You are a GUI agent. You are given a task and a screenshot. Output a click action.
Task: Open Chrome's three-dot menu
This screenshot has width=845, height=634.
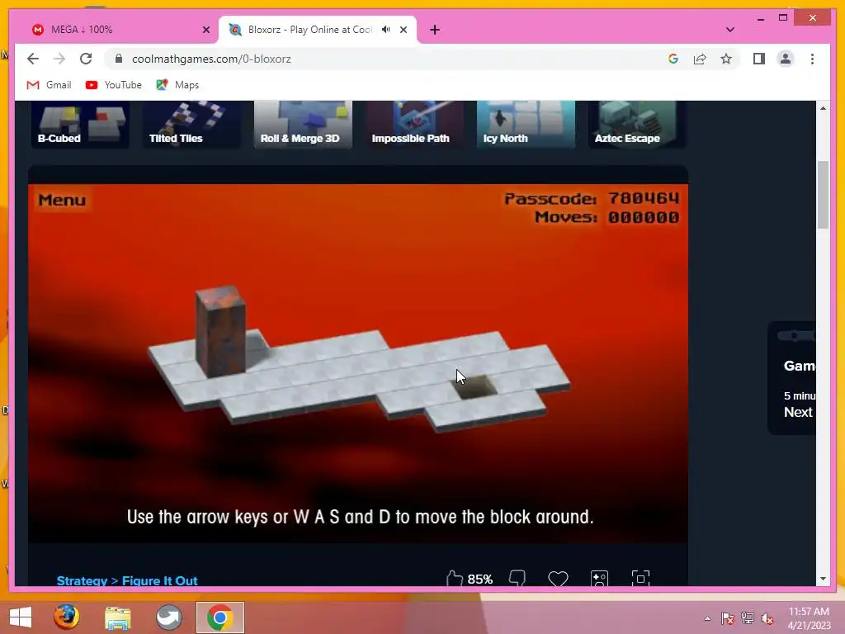[x=812, y=59]
